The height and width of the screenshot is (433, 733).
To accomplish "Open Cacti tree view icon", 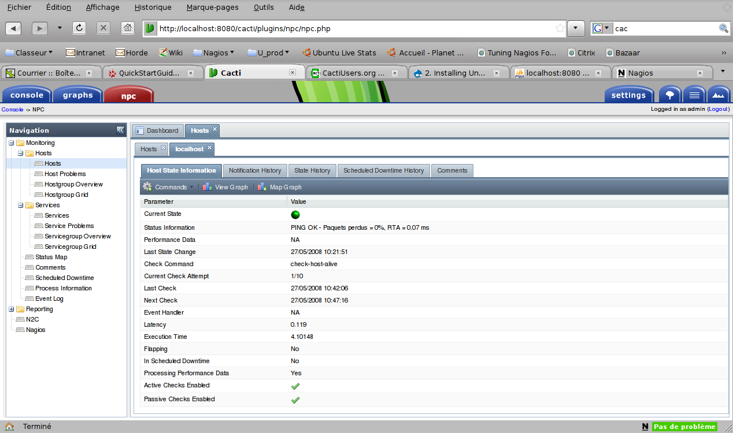I will [x=670, y=95].
